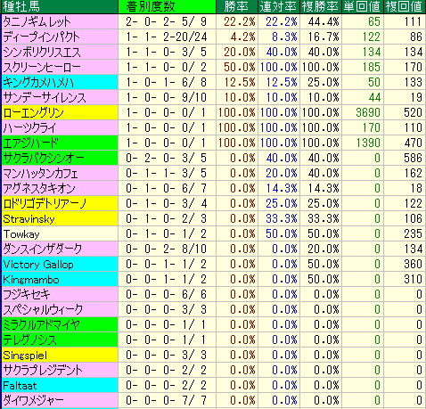Click フジキセキ's record 0- 0- 0- 6/ 6

(167, 294)
